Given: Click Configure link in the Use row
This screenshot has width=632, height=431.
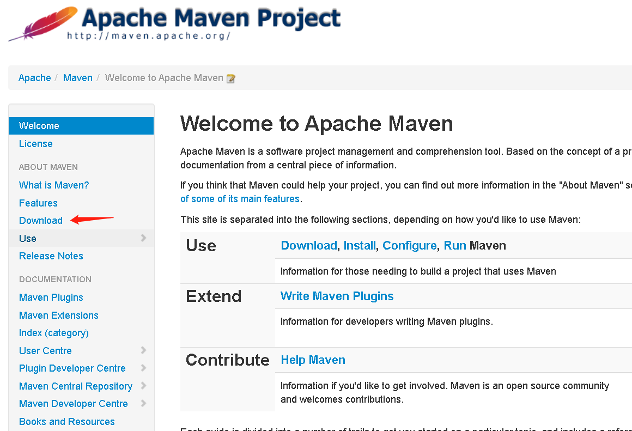Looking at the screenshot, I should [x=410, y=246].
